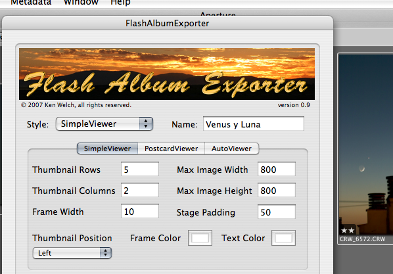393x274 pixels.
Task: Open the Metadata menu
Action: click(x=31, y=3)
